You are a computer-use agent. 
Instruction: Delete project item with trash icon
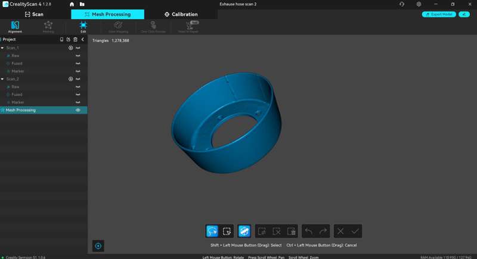75,39
